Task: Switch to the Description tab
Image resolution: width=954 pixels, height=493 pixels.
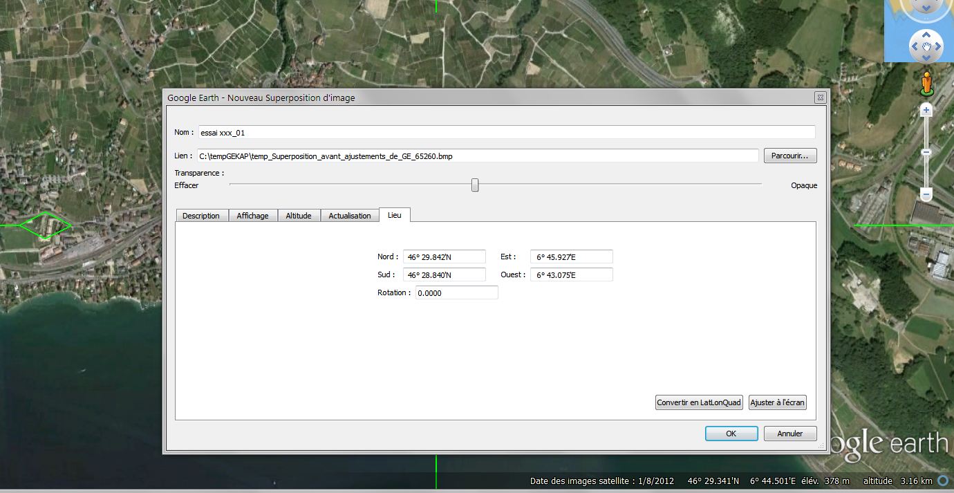Action: (201, 216)
